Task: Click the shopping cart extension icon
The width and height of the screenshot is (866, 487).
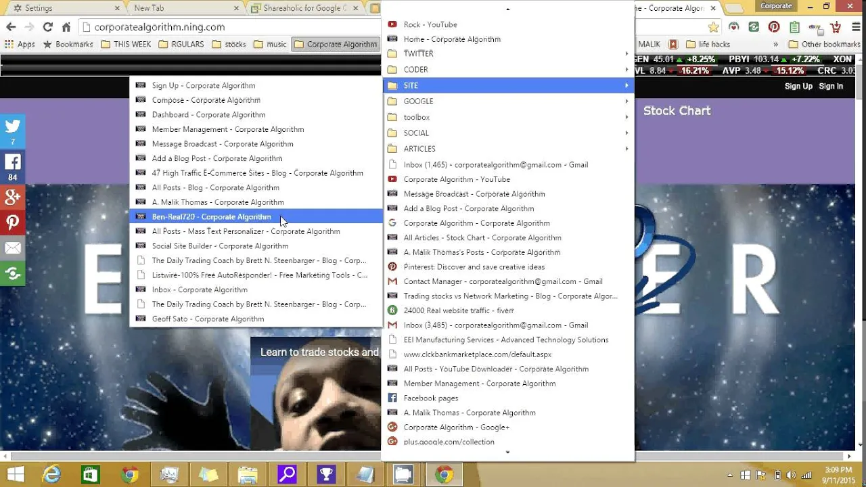Action: 836,27
